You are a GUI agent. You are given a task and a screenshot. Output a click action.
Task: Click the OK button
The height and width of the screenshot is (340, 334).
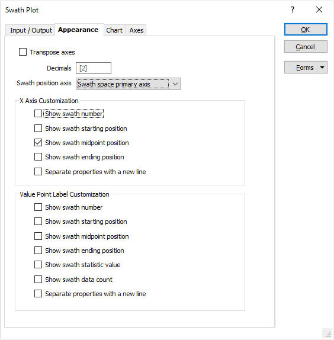[x=306, y=30]
